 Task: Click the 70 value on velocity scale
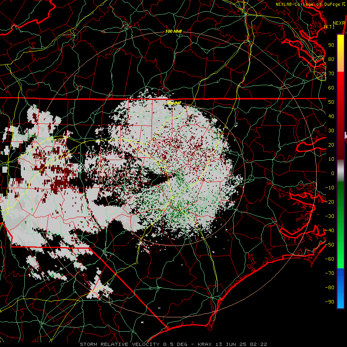(331, 74)
